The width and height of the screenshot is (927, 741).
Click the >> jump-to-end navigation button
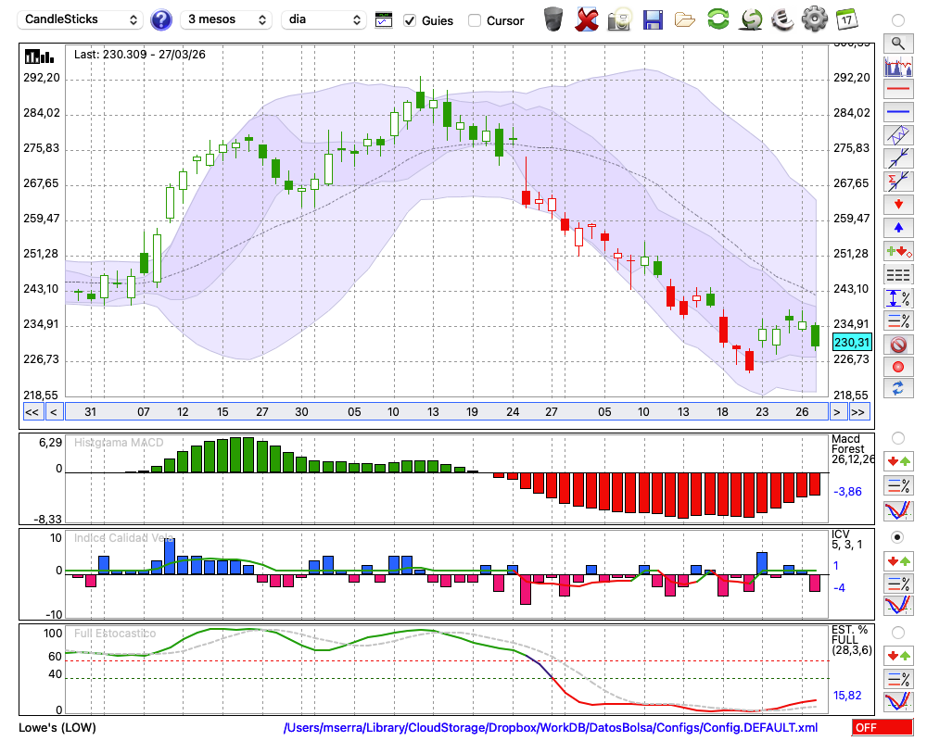pos(858,411)
